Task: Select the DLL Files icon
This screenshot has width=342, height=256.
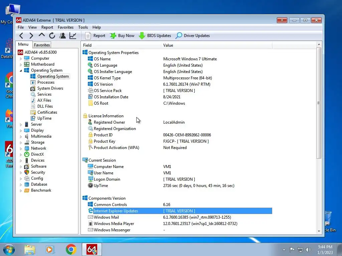Action: 33,106
